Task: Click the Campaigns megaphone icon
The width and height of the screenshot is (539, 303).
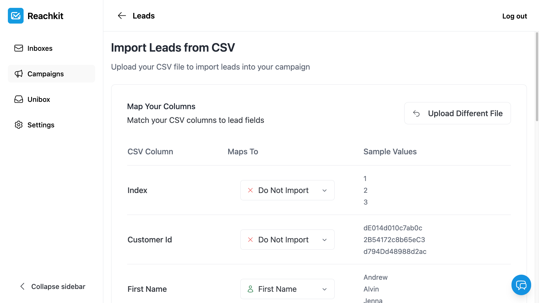Action: coord(19,74)
